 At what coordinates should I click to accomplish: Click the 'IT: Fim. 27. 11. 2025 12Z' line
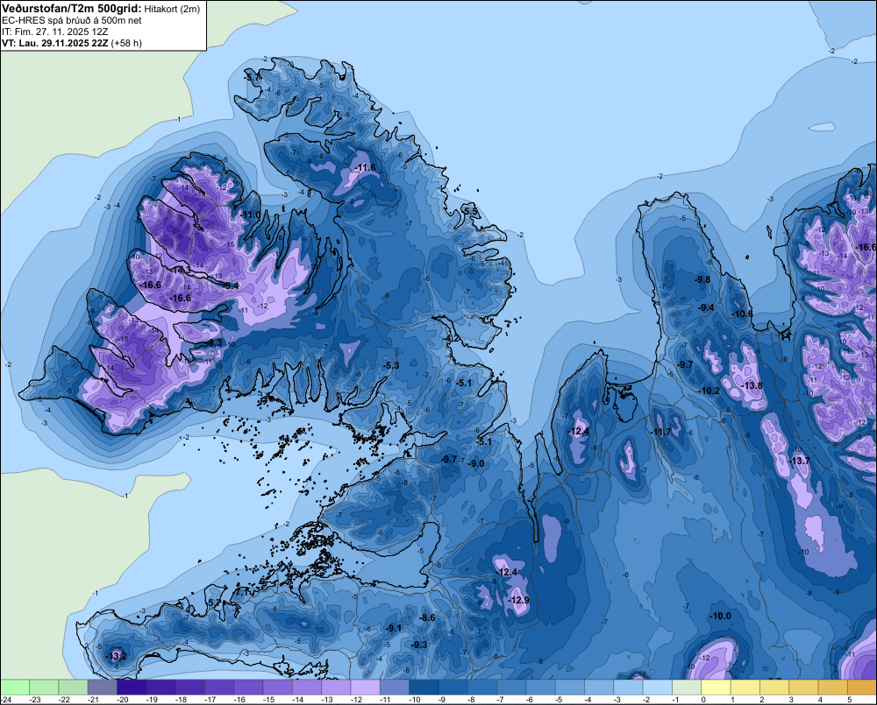[54, 32]
